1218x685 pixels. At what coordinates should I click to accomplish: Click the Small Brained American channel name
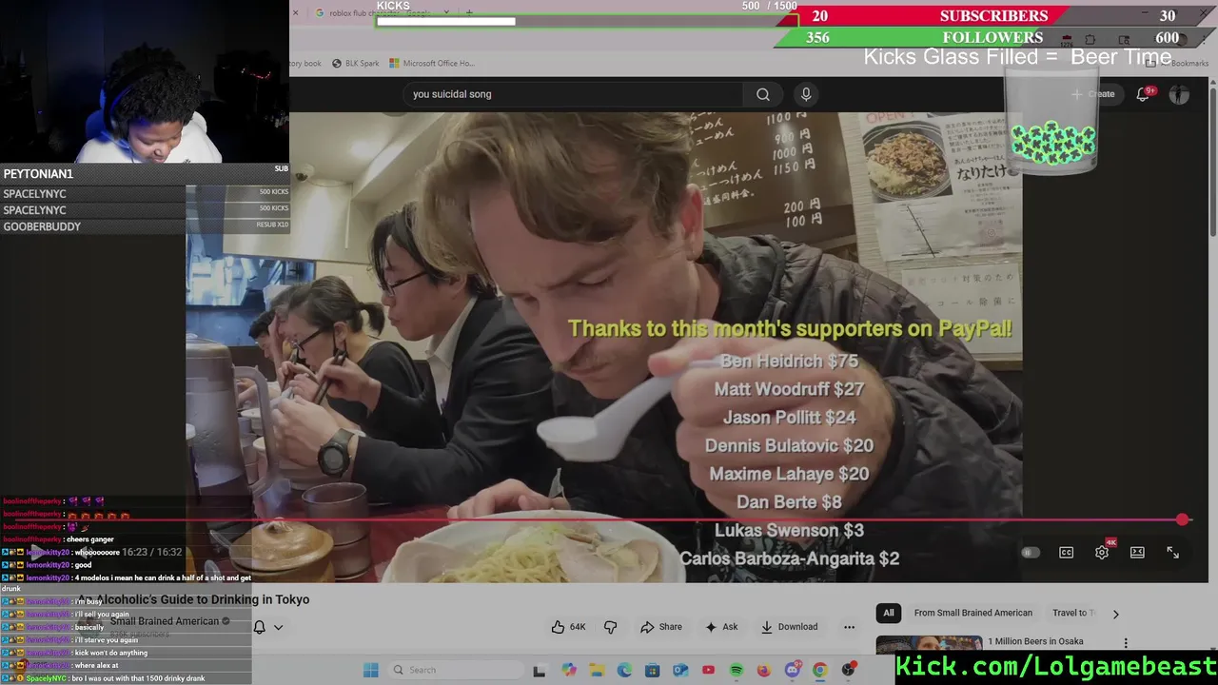coord(165,621)
